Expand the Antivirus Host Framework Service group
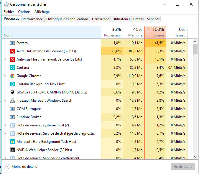 pyautogui.click(x=5, y=59)
